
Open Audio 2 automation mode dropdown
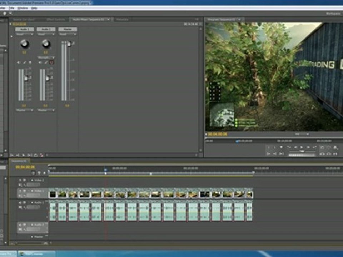tap(46, 34)
